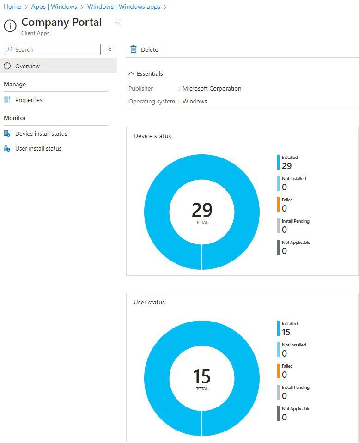359x443 pixels.
Task: Click the User install status icon
Action: click(x=7, y=148)
